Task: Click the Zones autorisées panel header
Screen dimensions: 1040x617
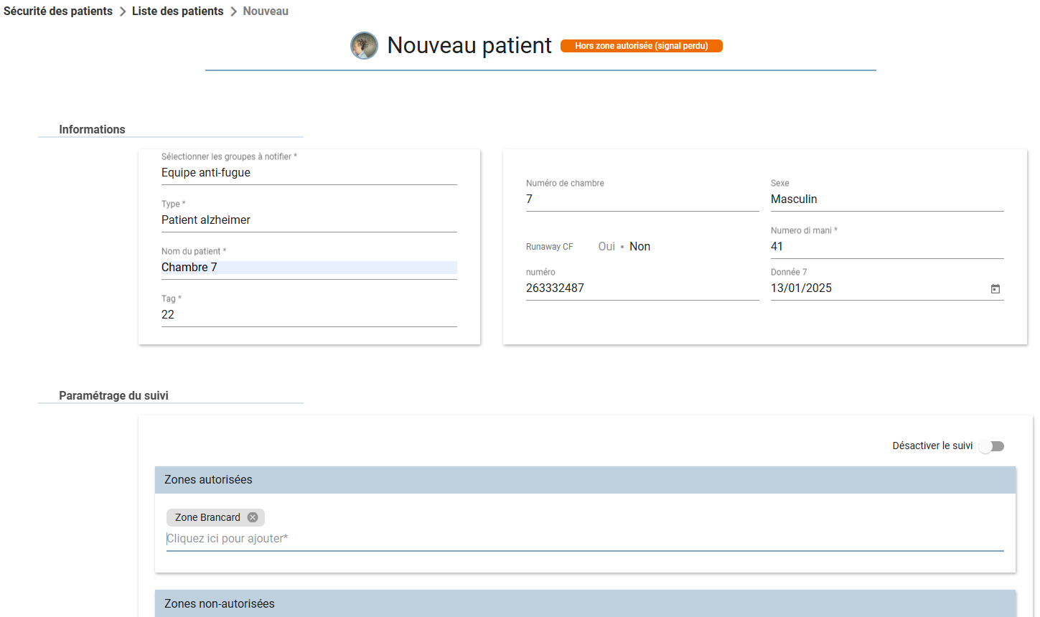Action: tap(586, 480)
